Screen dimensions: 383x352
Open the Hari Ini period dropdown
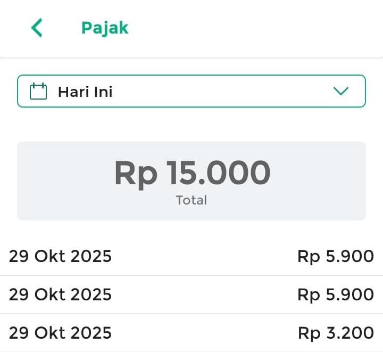coord(191,91)
